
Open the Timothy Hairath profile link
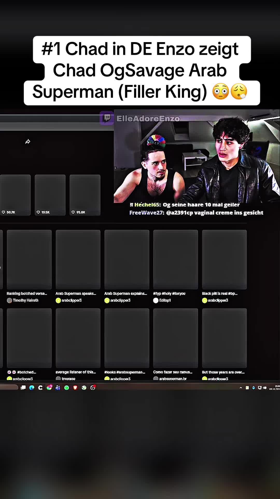coord(26,300)
